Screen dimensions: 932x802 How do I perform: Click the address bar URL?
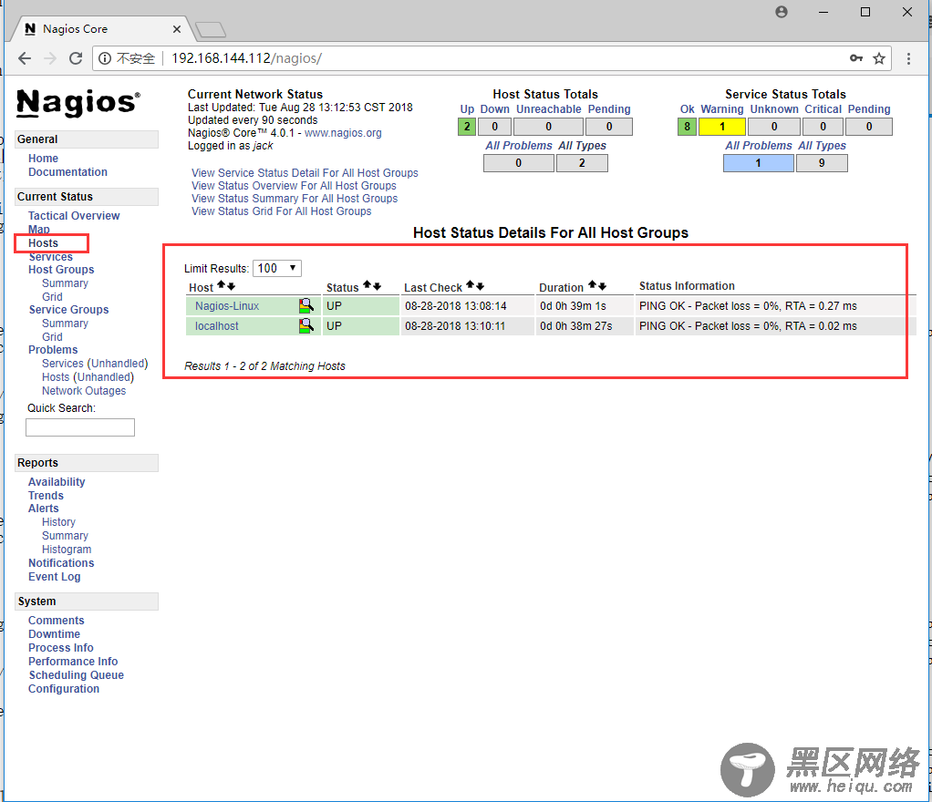[246, 58]
